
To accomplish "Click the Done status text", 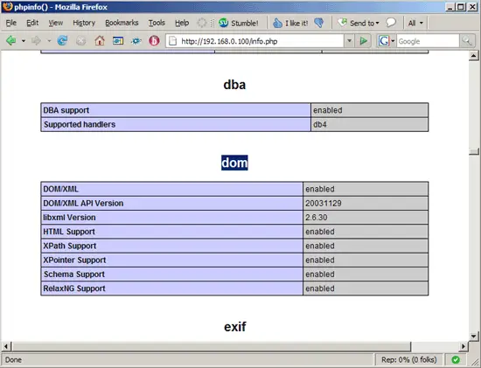I will coord(13,360).
